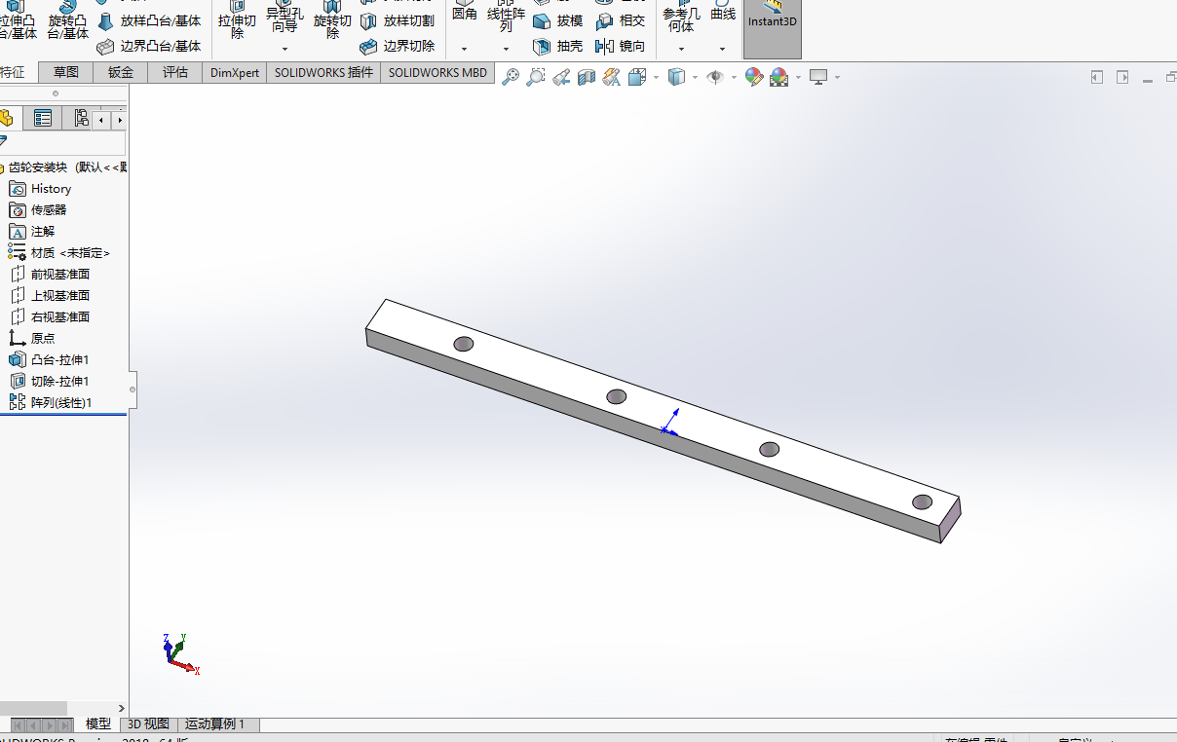Select the 边界凸台/基体 boundary boss tool

click(x=149, y=46)
